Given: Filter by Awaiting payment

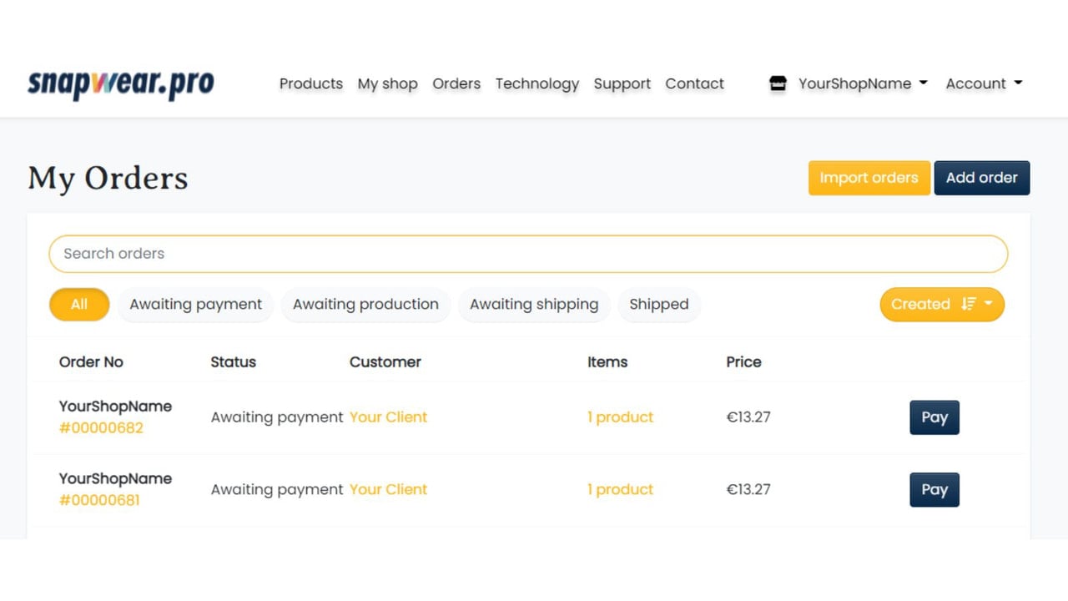Looking at the screenshot, I should click(x=195, y=305).
